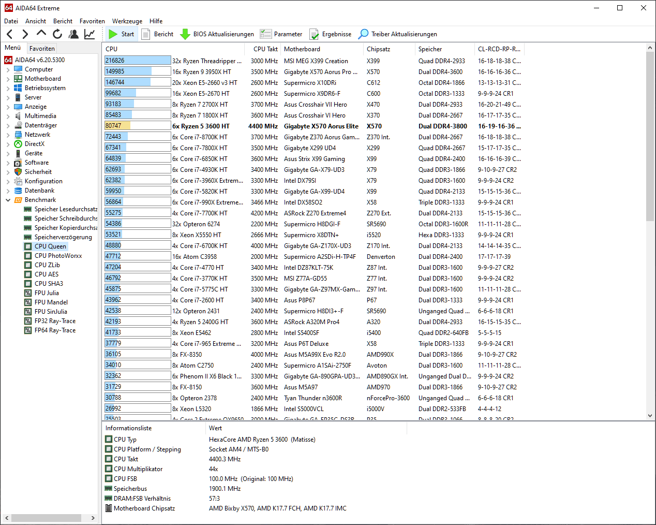Click the 149985 score bar for Ryzen 9 3950X
Screen dimensions: 656x525
[138, 71]
